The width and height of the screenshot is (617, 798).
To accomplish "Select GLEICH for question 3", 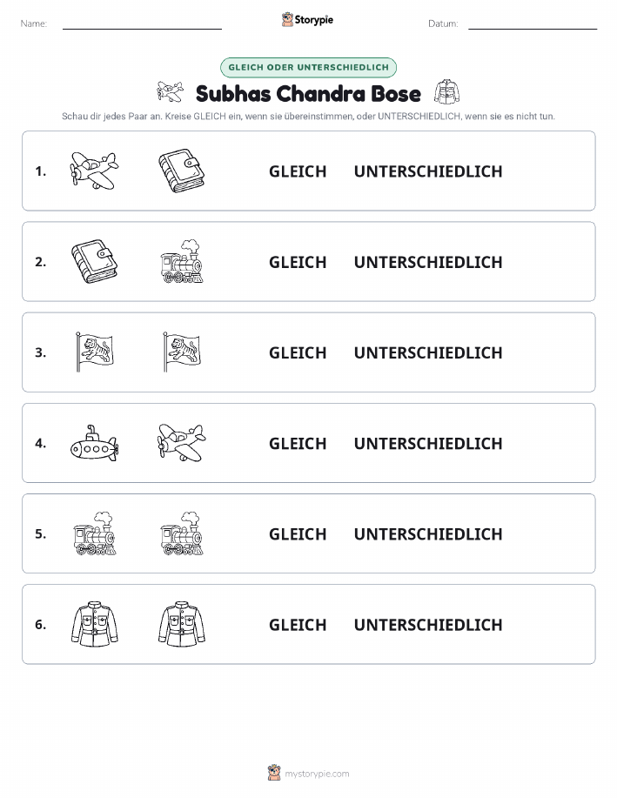I will pyautogui.click(x=298, y=352).
